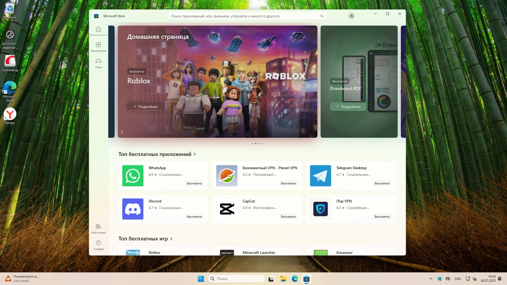The image size is (507, 285).
Task: Open File Explorer from the taskbar
Action: (x=283, y=279)
